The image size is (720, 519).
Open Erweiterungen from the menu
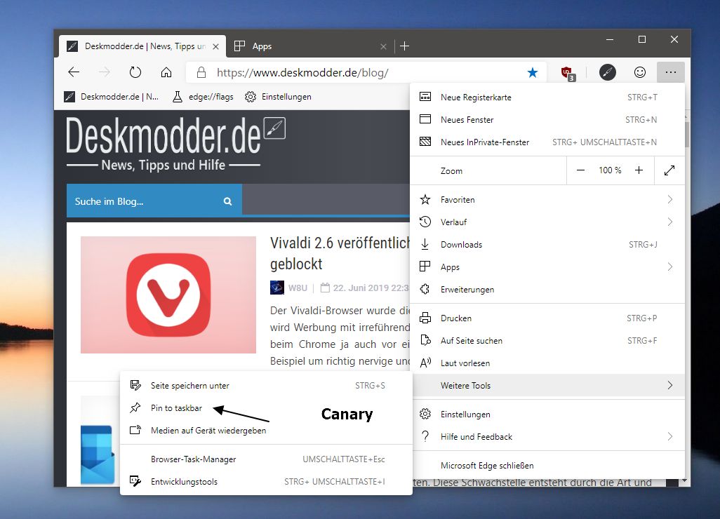547,290
